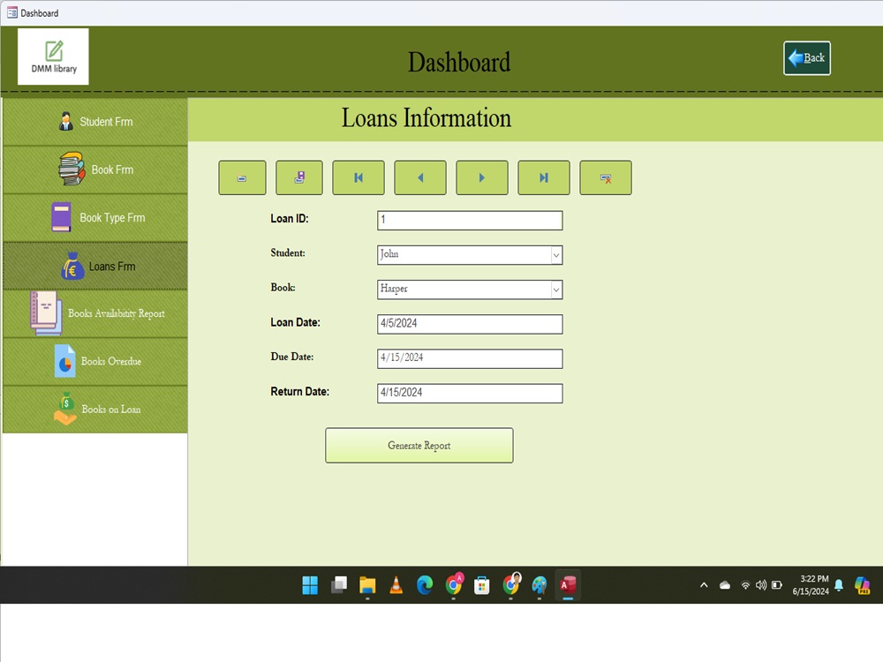
Task: Launch VLC media player from taskbar
Action: pyautogui.click(x=396, y=585)
